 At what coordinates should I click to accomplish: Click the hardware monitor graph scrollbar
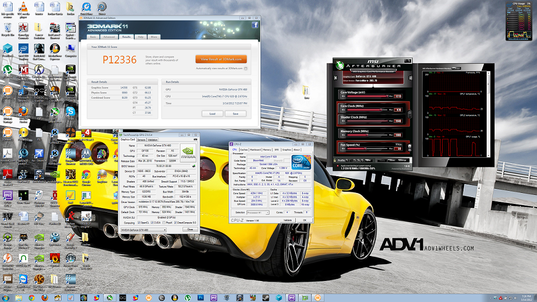pos(488,115)
